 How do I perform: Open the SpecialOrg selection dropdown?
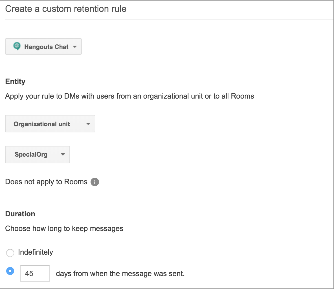tap(37, 155)
